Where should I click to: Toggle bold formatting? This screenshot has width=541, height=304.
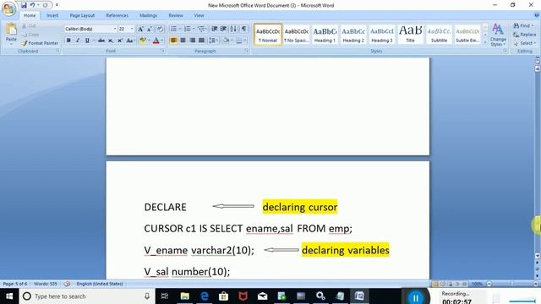(68, 41)
